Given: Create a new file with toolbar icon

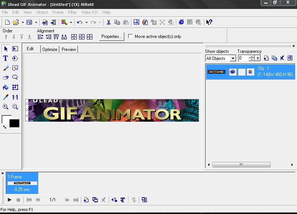Looking at the screenshot, I should [x=7, y=22].
